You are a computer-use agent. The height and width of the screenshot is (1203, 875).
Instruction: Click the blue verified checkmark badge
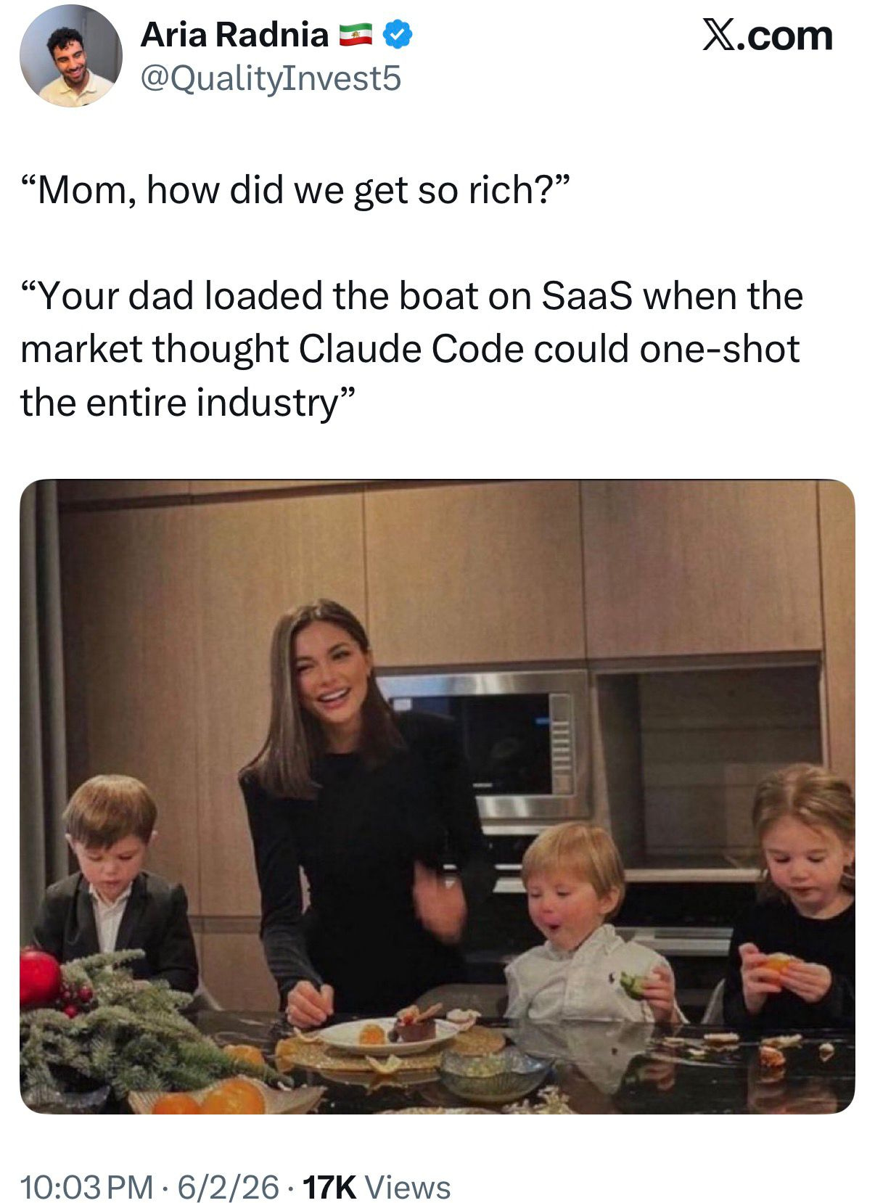397,35
